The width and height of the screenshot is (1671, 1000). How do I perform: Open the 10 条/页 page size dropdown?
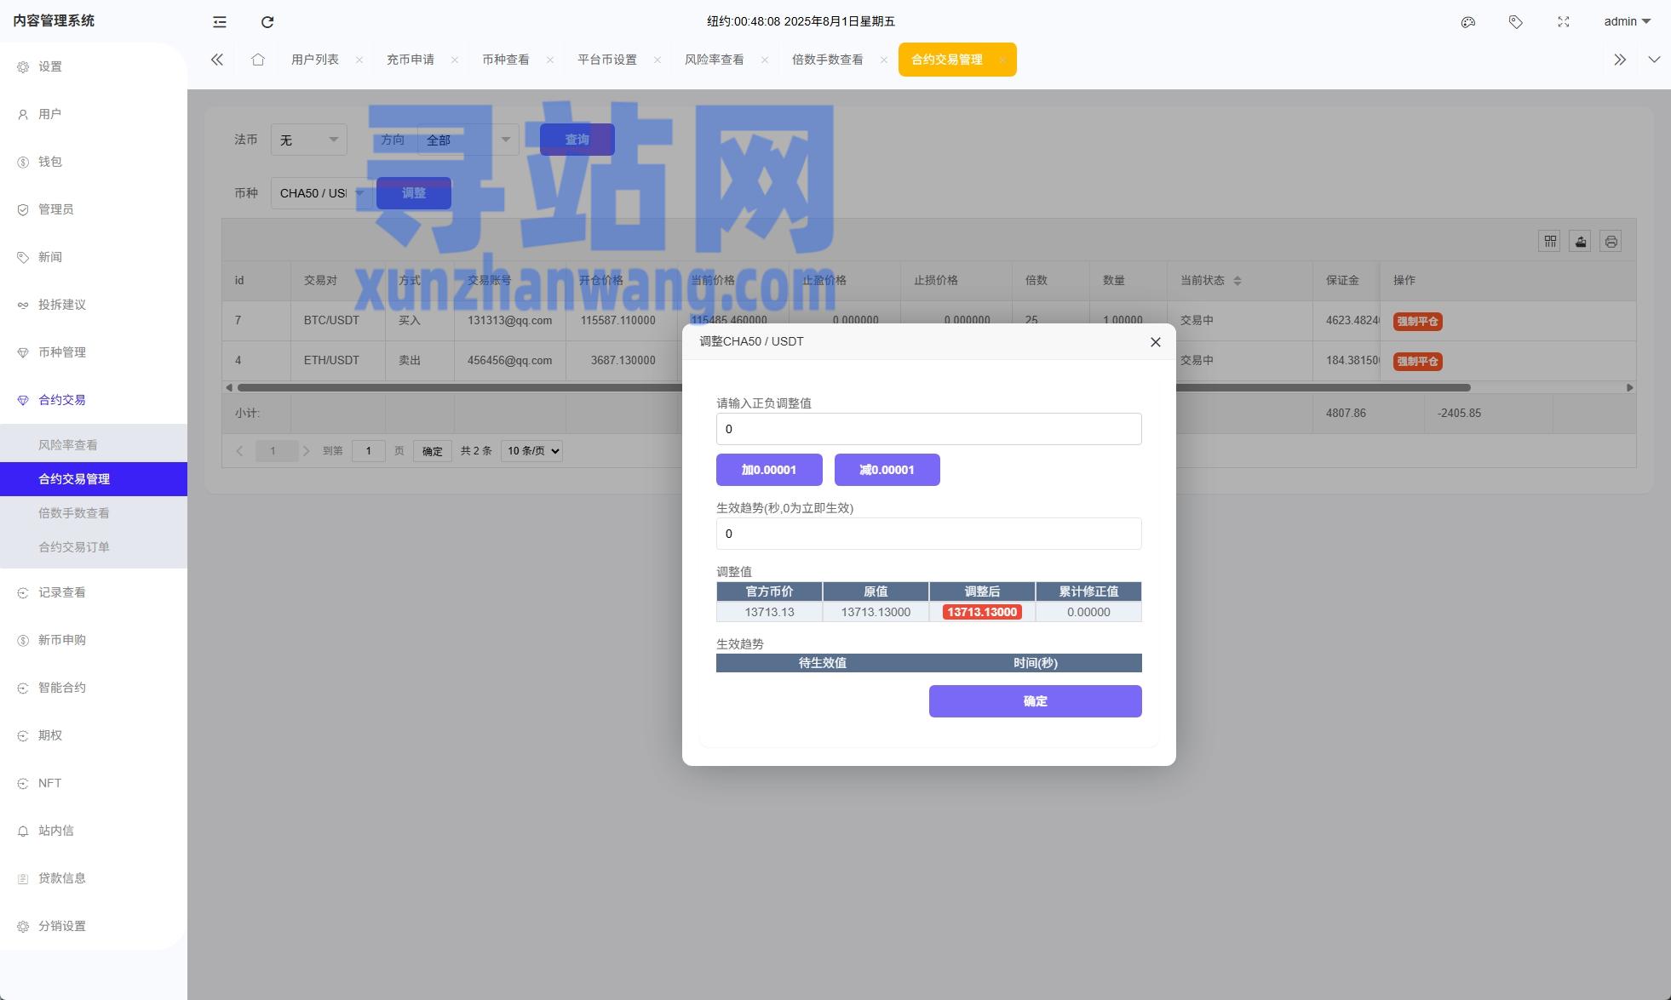(530, 450)
